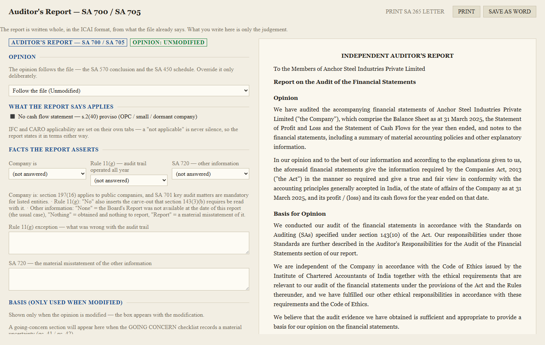The image size is (545, 345).
Task: Click the 'WHAT THE REPORT SAYS APPLIES' section heading
Action: [x=61, y=107]
